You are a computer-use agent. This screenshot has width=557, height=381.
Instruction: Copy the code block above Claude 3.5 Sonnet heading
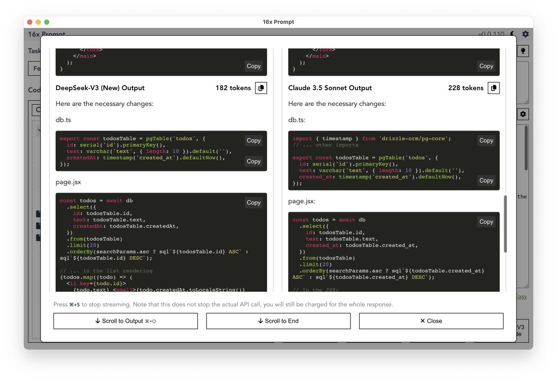pyautogui.click(x=486, y=66)
